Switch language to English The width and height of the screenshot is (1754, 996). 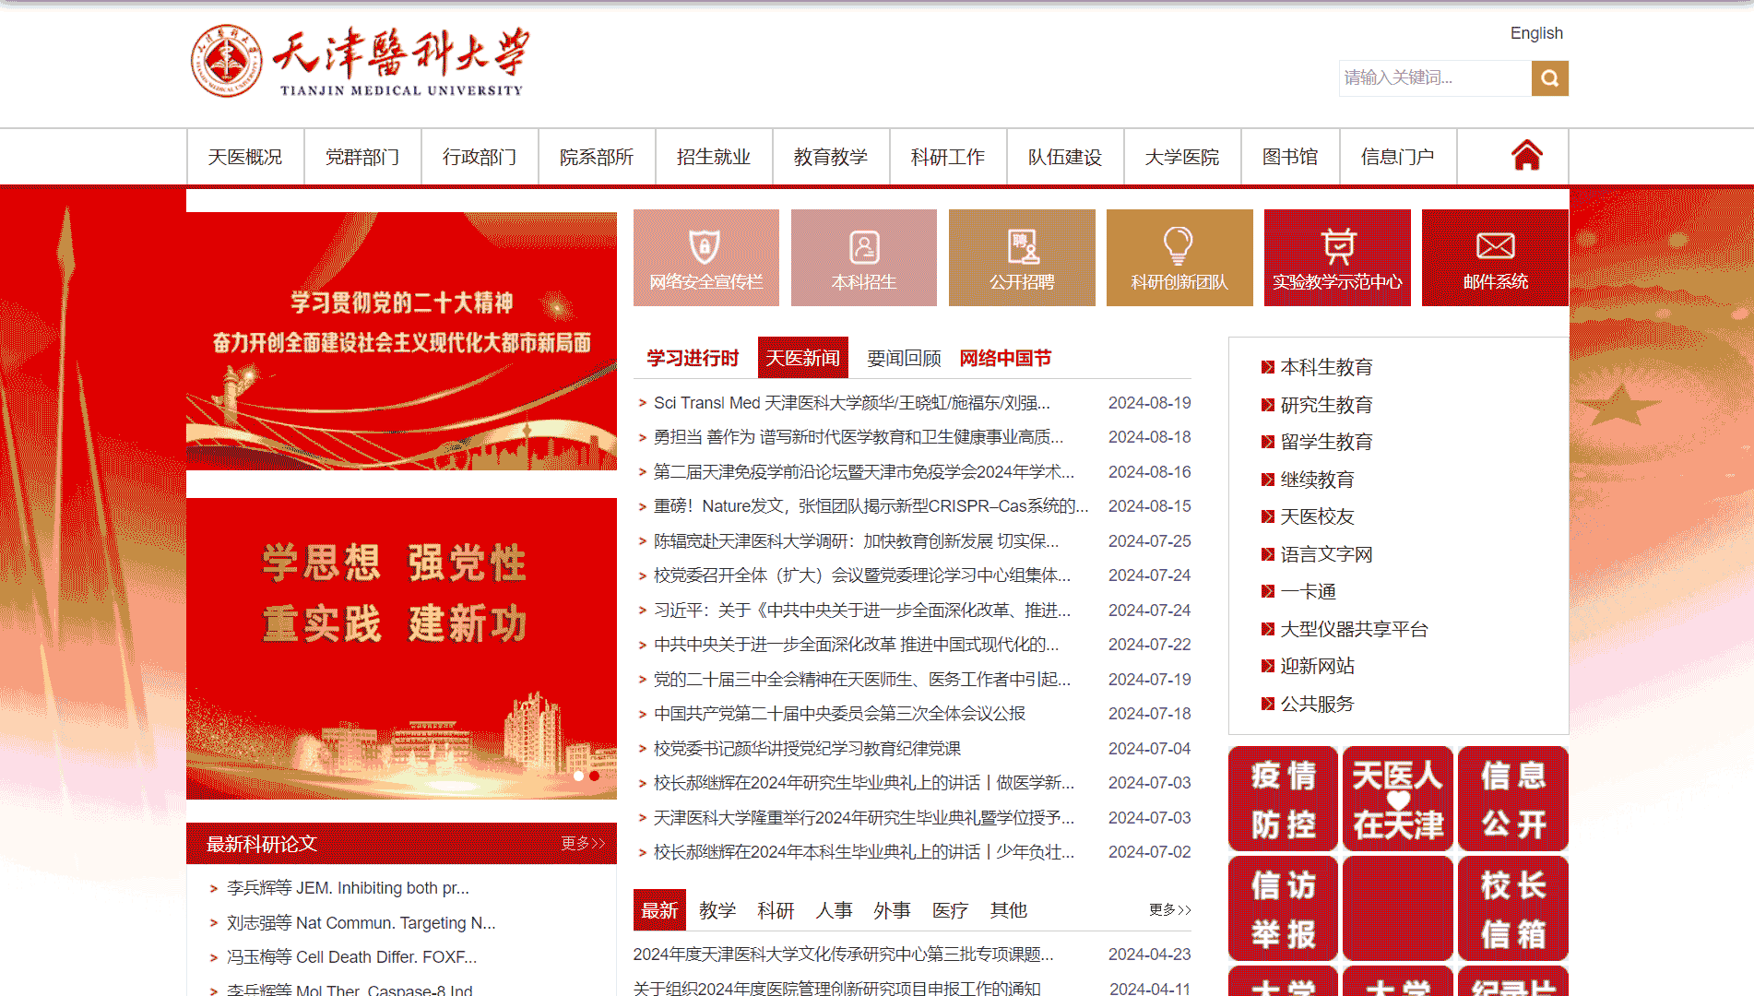coord(1536,33)
